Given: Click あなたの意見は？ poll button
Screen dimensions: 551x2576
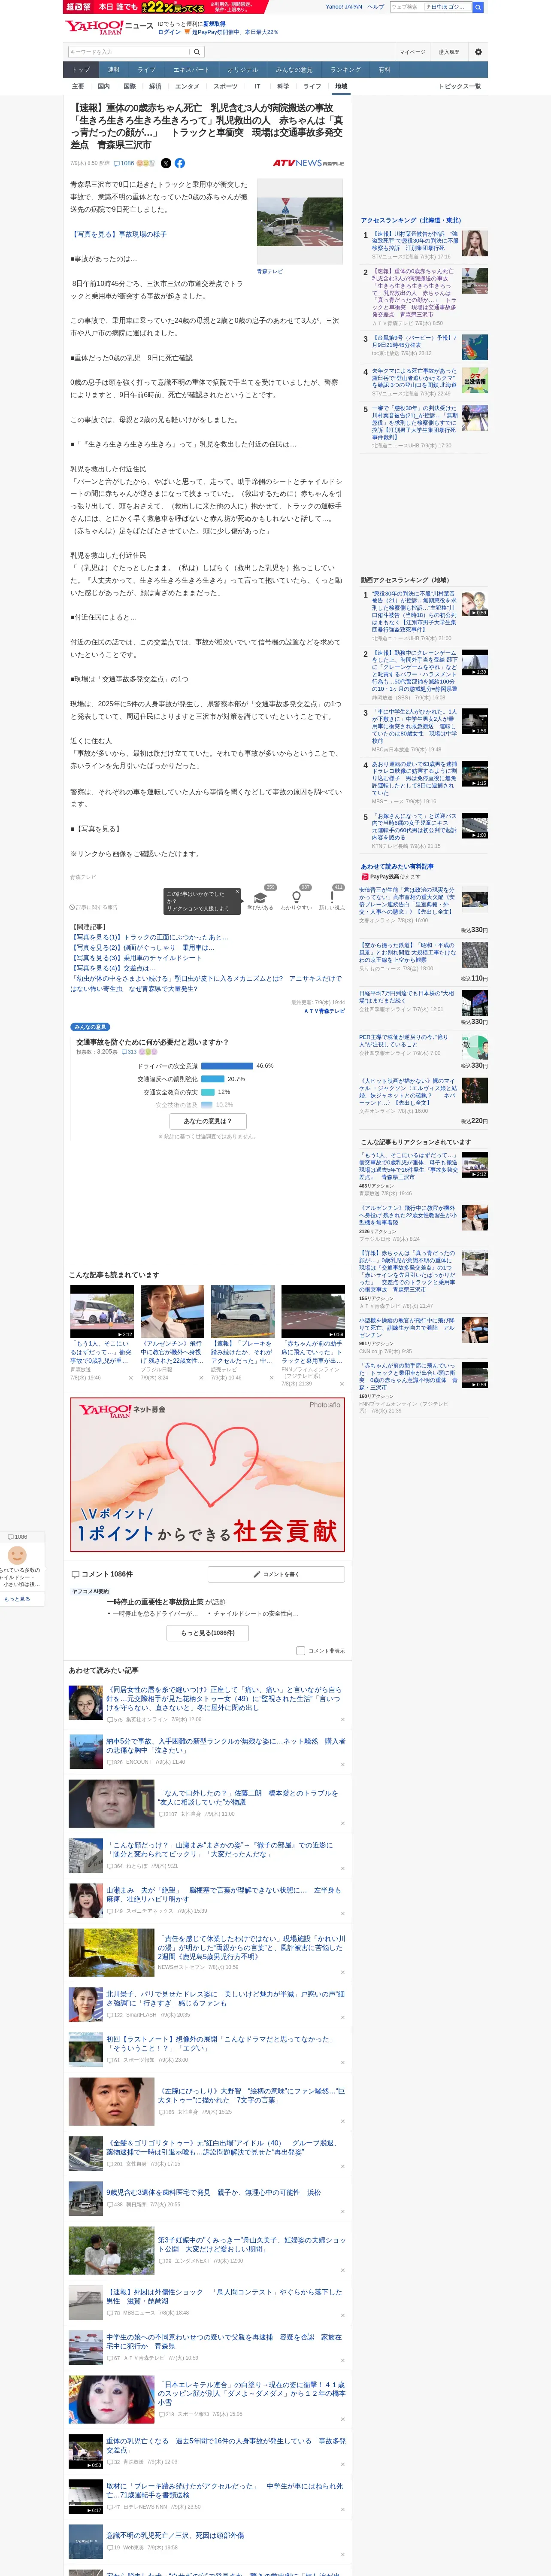Looking at the screenshot, I should (208, 1121).
